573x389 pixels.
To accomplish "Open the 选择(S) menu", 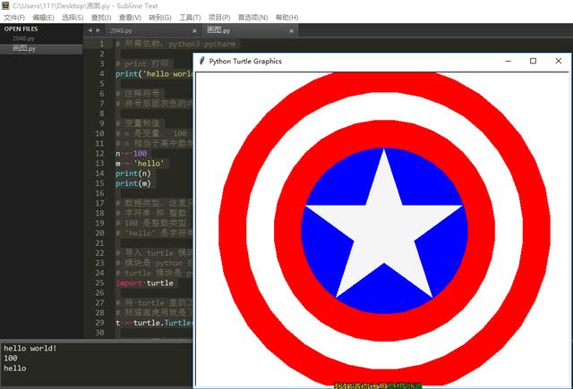I will tap(73, 18).
